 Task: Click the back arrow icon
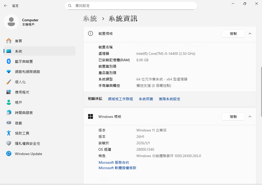6,6
